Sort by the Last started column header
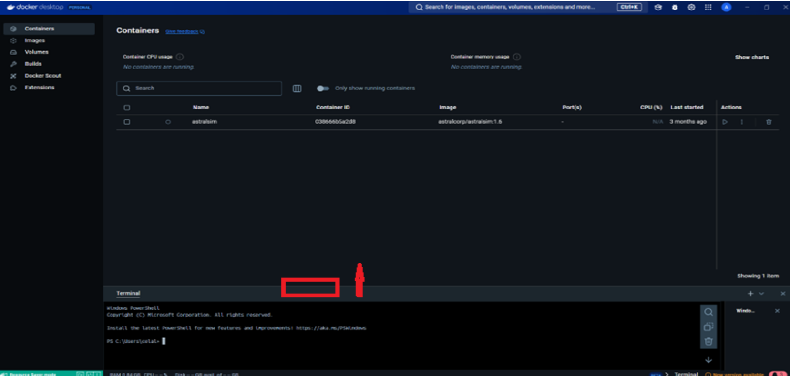The image size is (790, 376). 687,108
